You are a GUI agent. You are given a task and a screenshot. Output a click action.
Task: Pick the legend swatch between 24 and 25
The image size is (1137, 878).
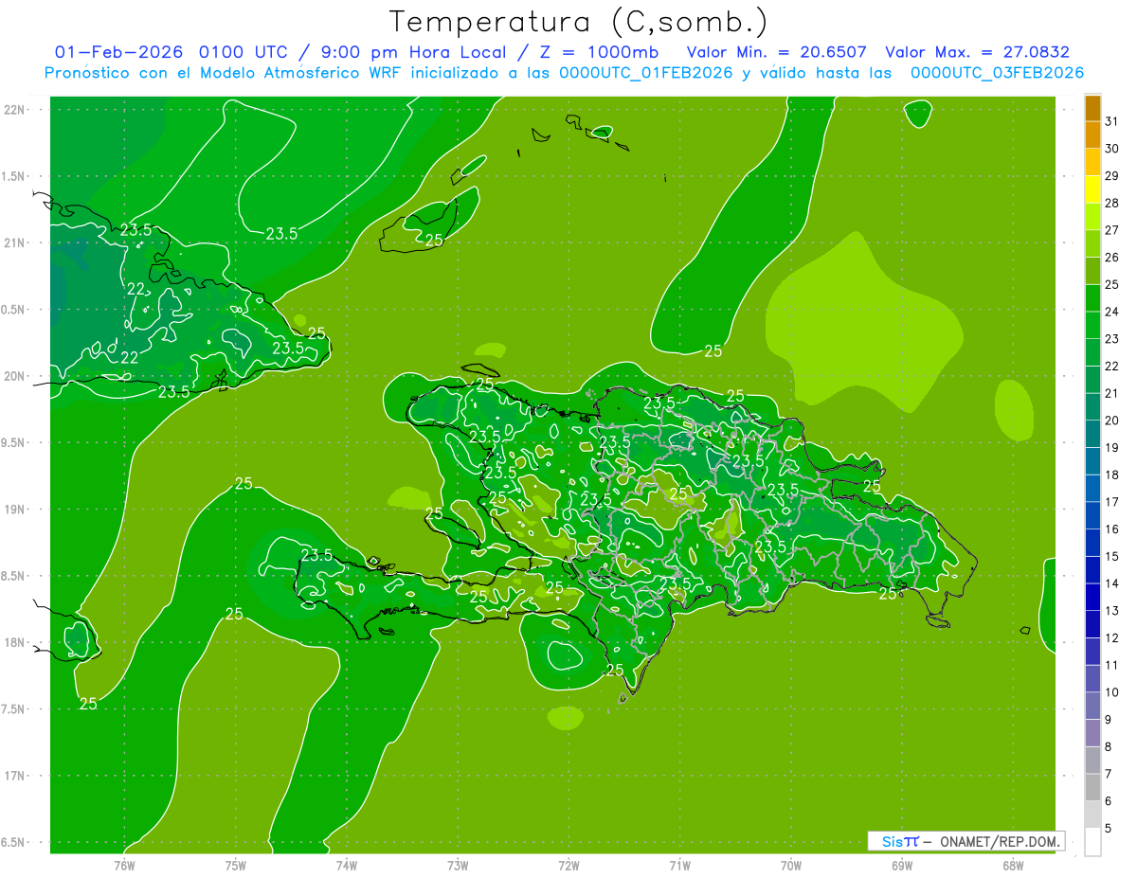1092,298
